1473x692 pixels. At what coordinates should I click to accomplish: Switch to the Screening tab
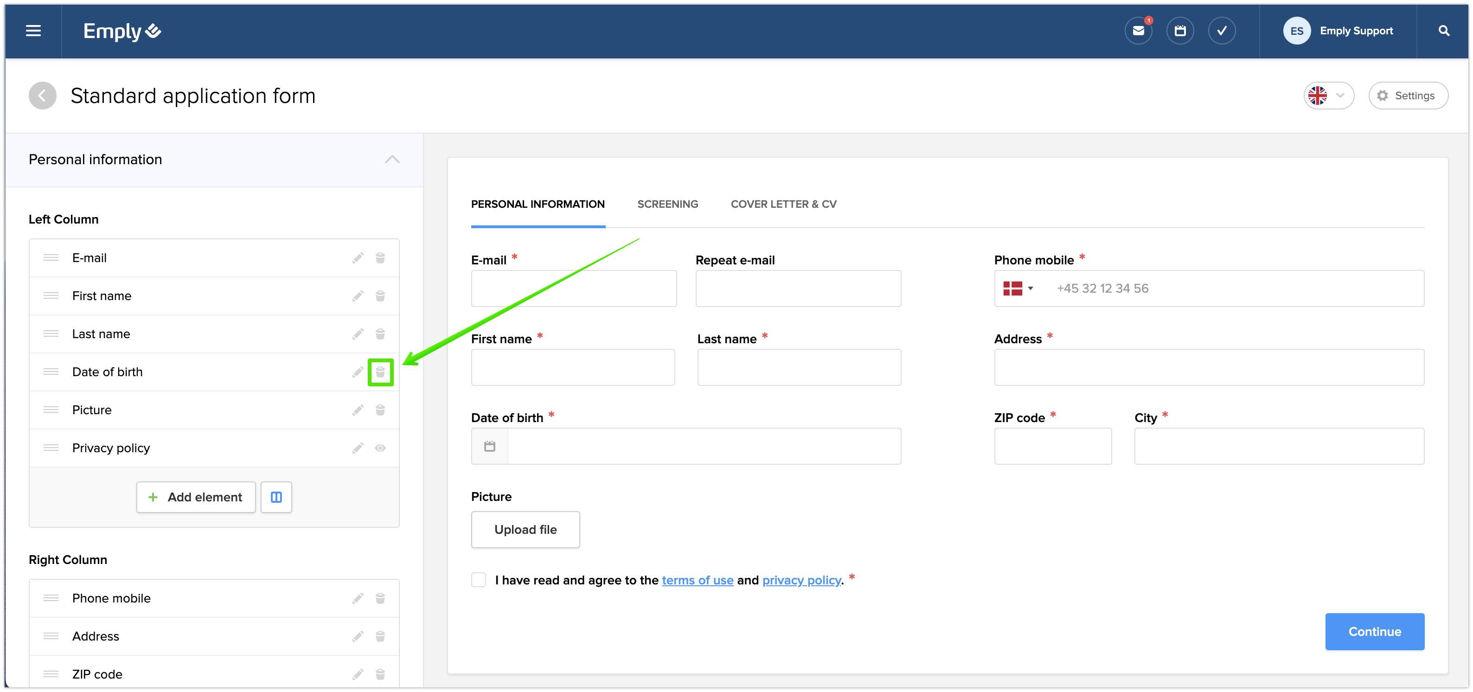tap(667, 204)
